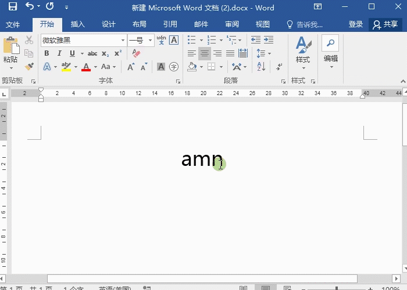Open the 布局 ribbon tab

139,24
